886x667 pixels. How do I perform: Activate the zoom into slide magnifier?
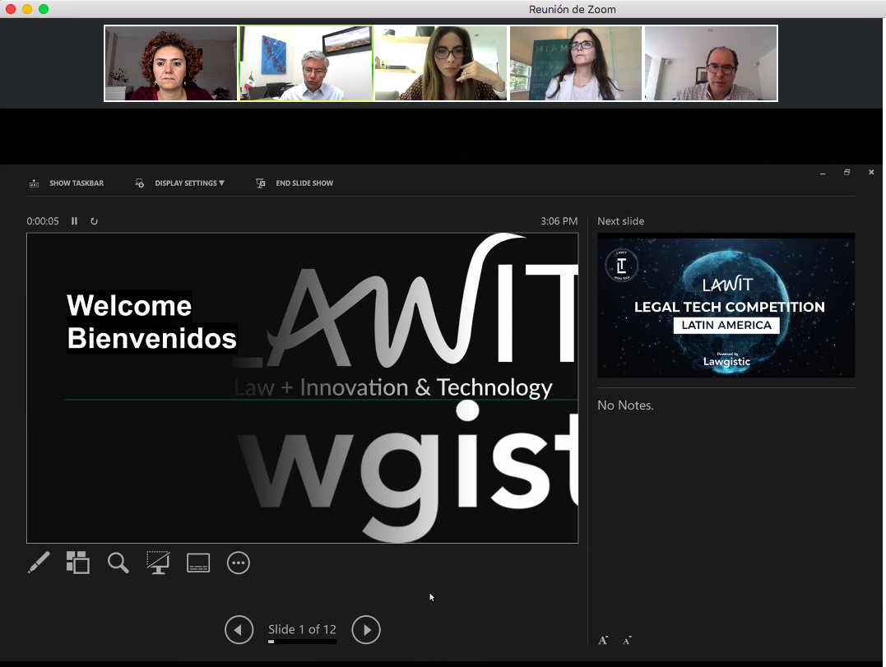118,563
